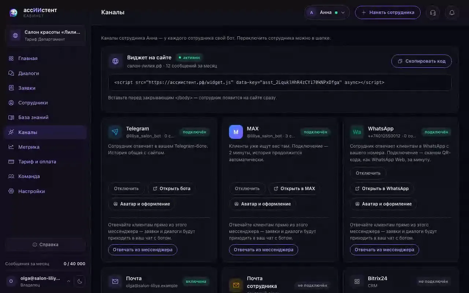Click the WhatsApp подключён status badge
469x293 pixels.
point(436,132)
